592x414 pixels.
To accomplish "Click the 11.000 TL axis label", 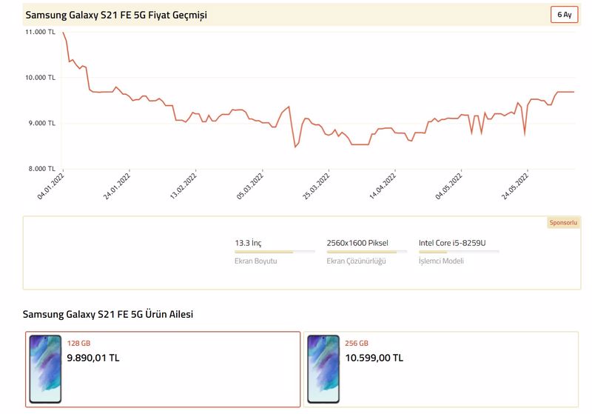I will tap(40, 33).
